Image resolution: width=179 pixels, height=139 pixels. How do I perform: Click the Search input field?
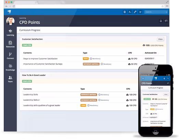coord(156,12)
